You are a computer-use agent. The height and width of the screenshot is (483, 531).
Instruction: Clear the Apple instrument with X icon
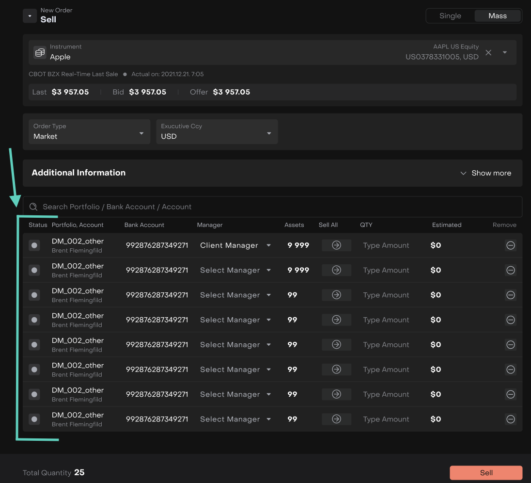(x=488, y=52)
